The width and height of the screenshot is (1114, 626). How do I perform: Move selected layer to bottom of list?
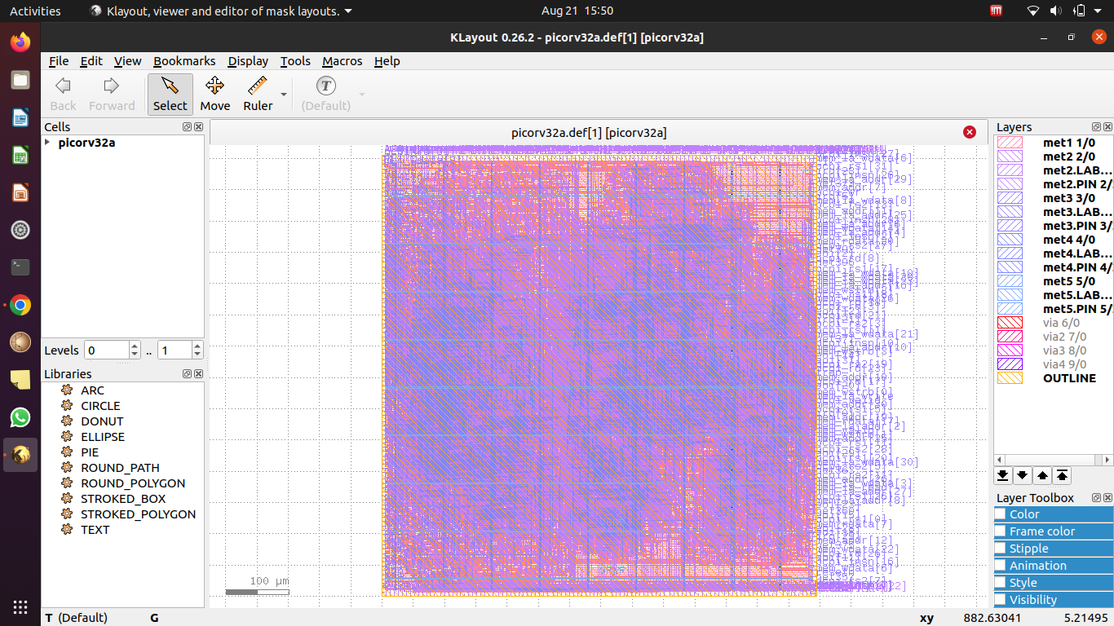point(1002,475)
